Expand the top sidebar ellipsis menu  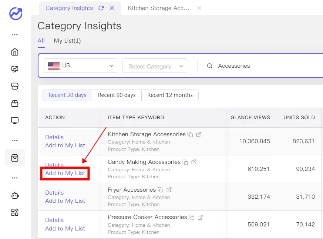[15, 35]
